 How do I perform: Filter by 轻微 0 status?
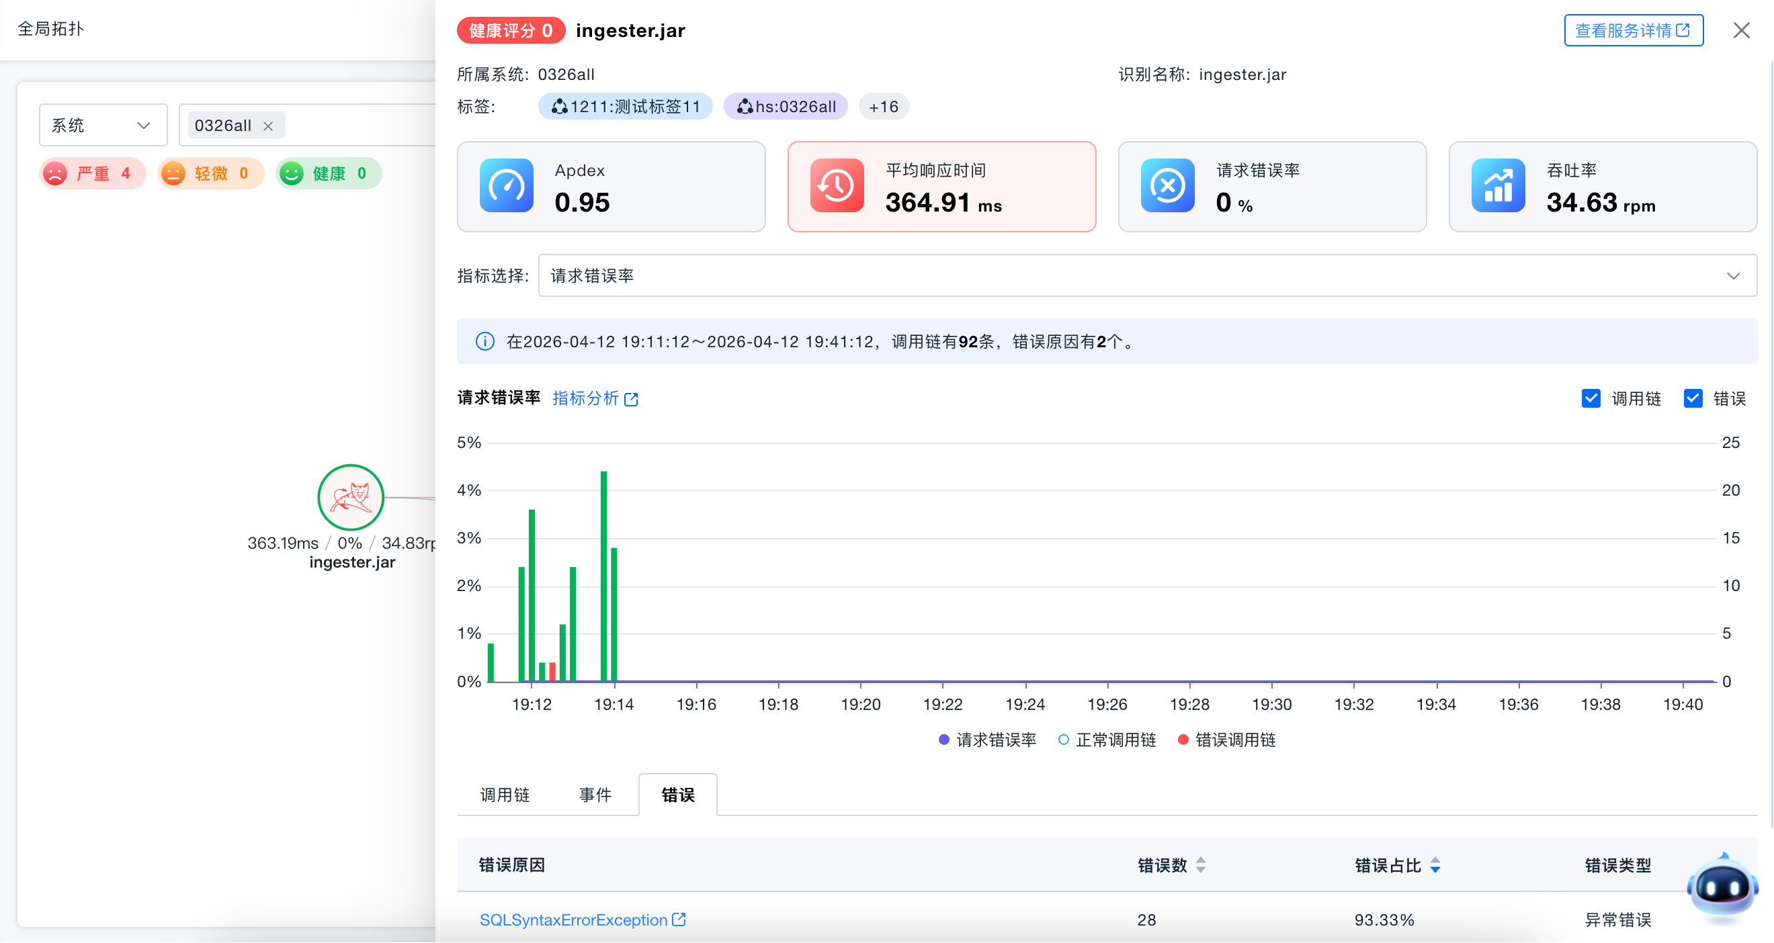pos(211,173)
